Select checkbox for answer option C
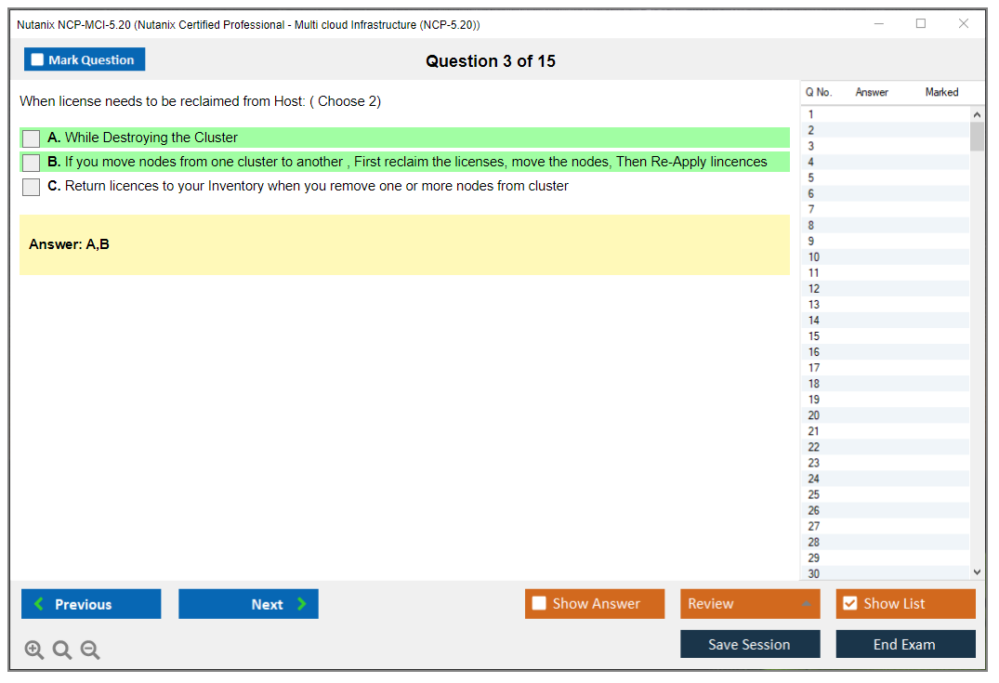The height and width of the screenshot is (683, 999). click(x=32, y=187)
